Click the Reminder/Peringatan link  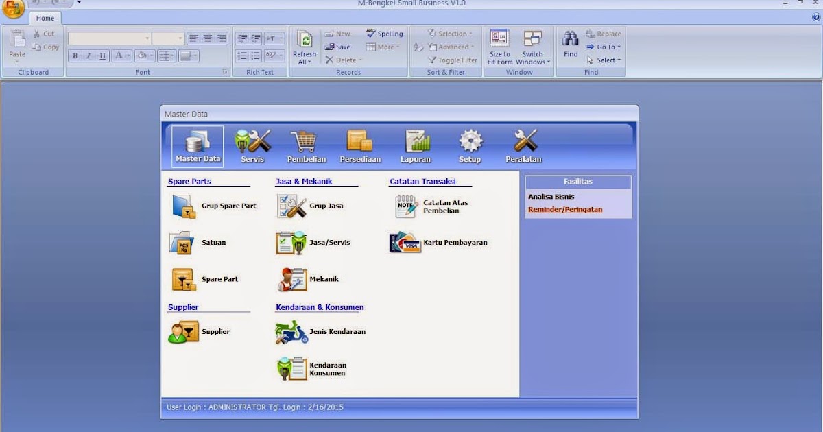[x=565, y=210]
